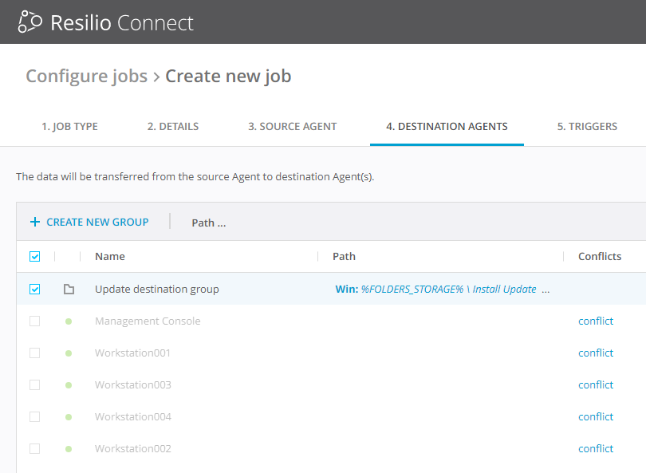The height and width of the screenshot is (473, 646).
Task: Uncheck the select-all checkbox in the header row
Action: [34, 256]
